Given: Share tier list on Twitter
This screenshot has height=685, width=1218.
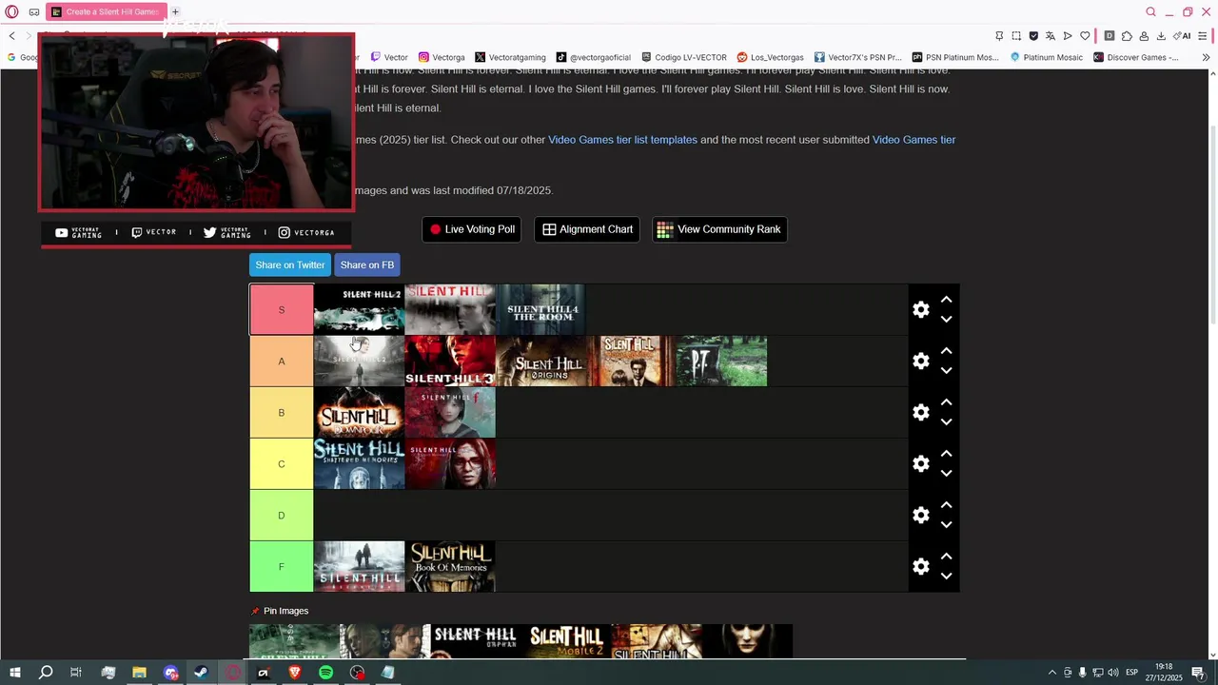Looking at the screenshot, I should tap(290, 265).
